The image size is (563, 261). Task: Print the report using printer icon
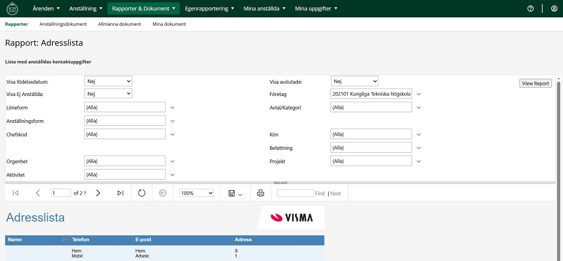coord(260,193)
